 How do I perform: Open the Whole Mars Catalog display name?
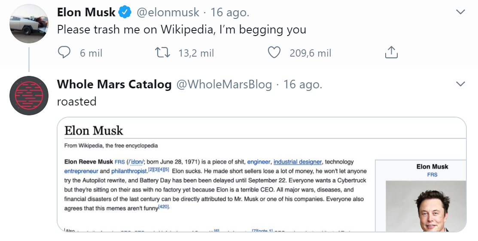tap(114, 84)
